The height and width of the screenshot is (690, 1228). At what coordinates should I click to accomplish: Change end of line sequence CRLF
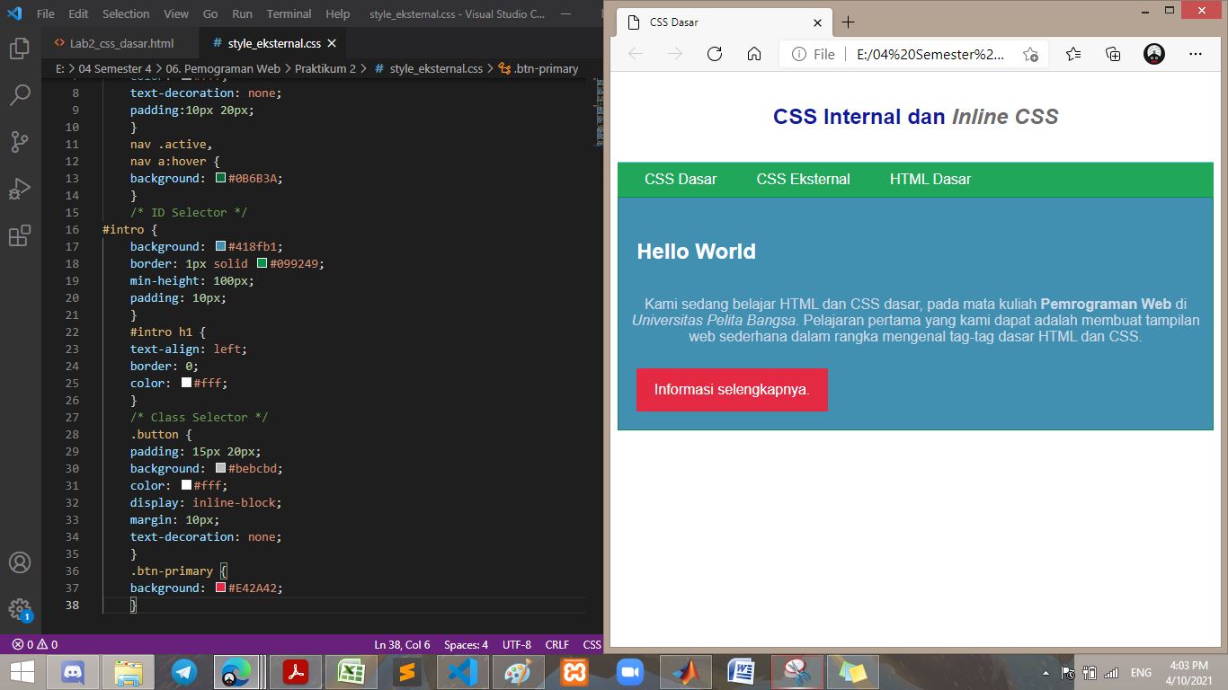pos(557,644)
